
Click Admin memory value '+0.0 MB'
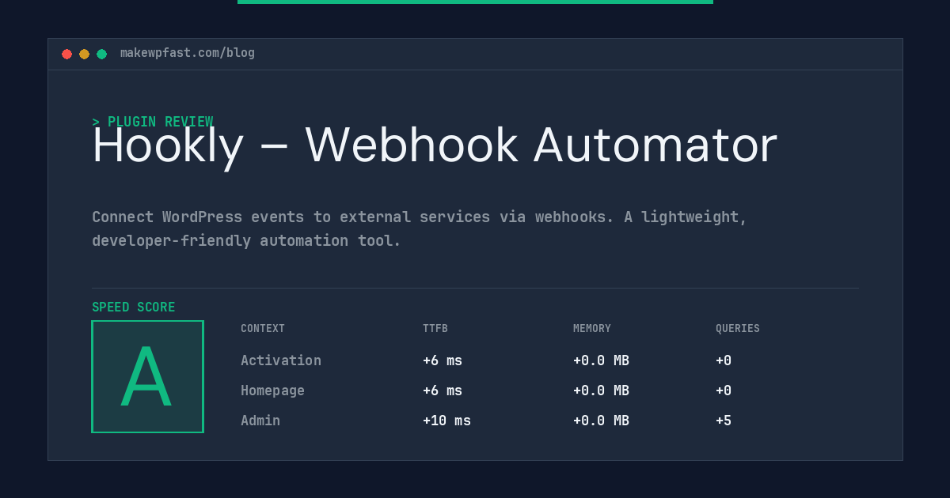(x=601, y=421)
